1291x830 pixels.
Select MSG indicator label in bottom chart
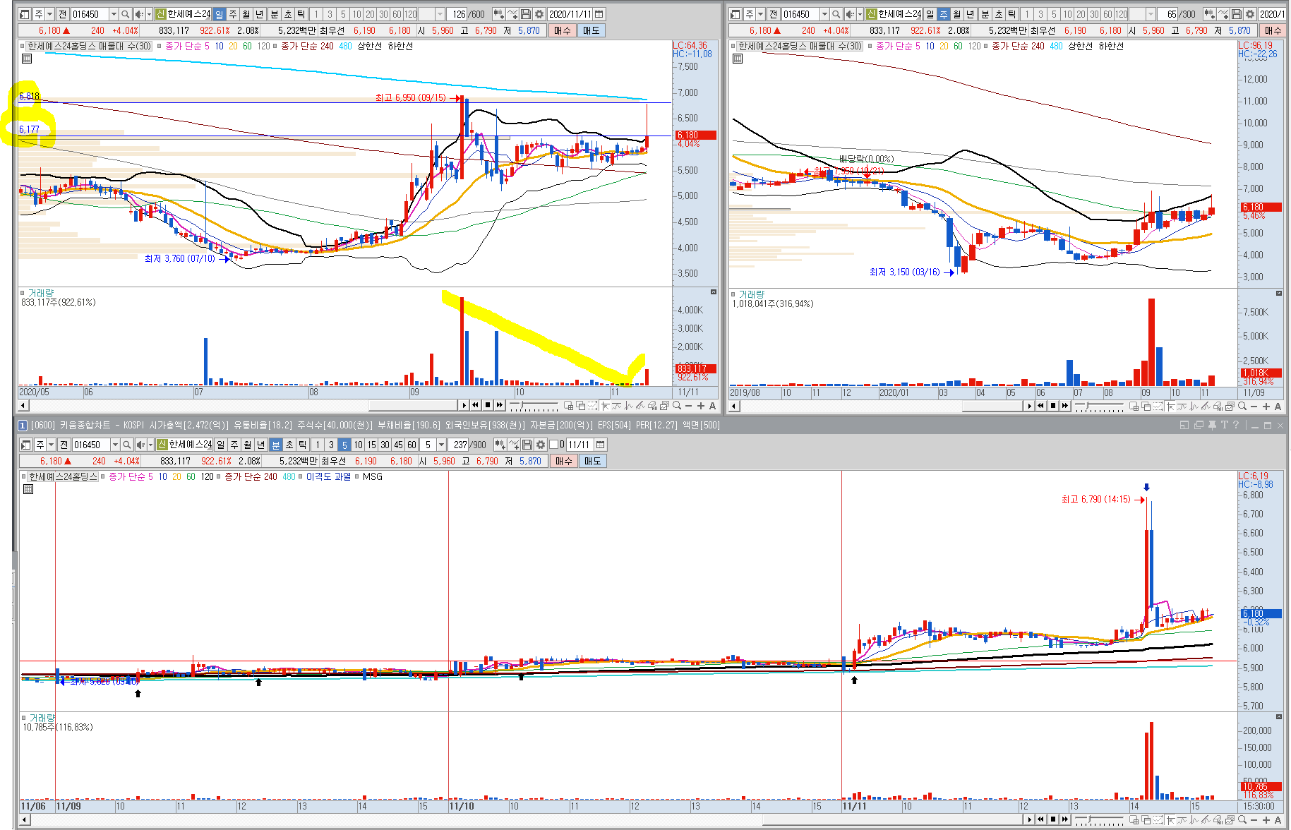pos(372,476)
